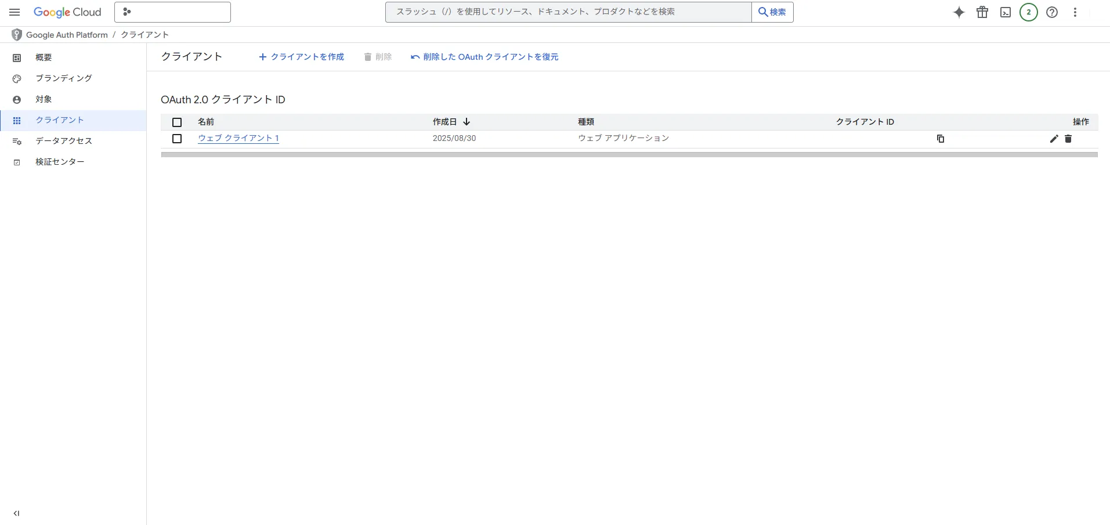Check the ウェブ クライアント 1 row checkbox
The height and width of the screenshot is (525, 1110).
coord(177,139)
